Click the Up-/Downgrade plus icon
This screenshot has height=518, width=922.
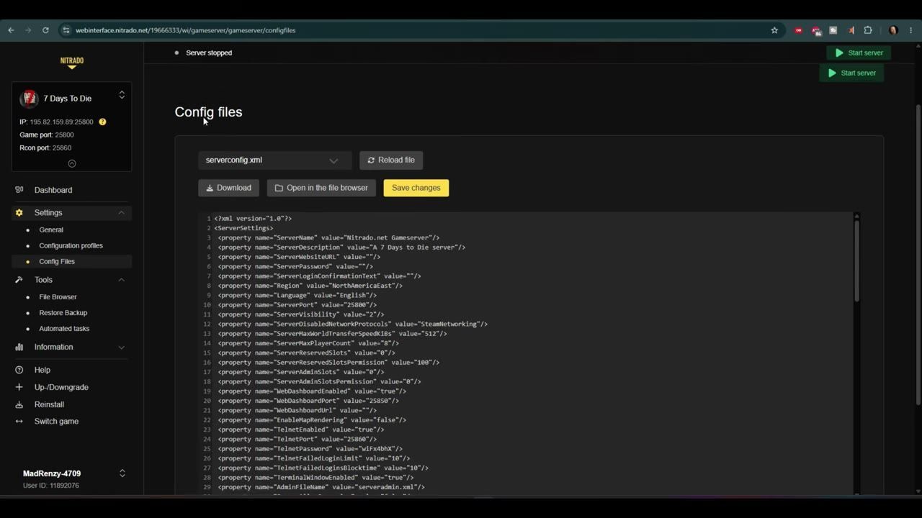(x=19, y=387)
